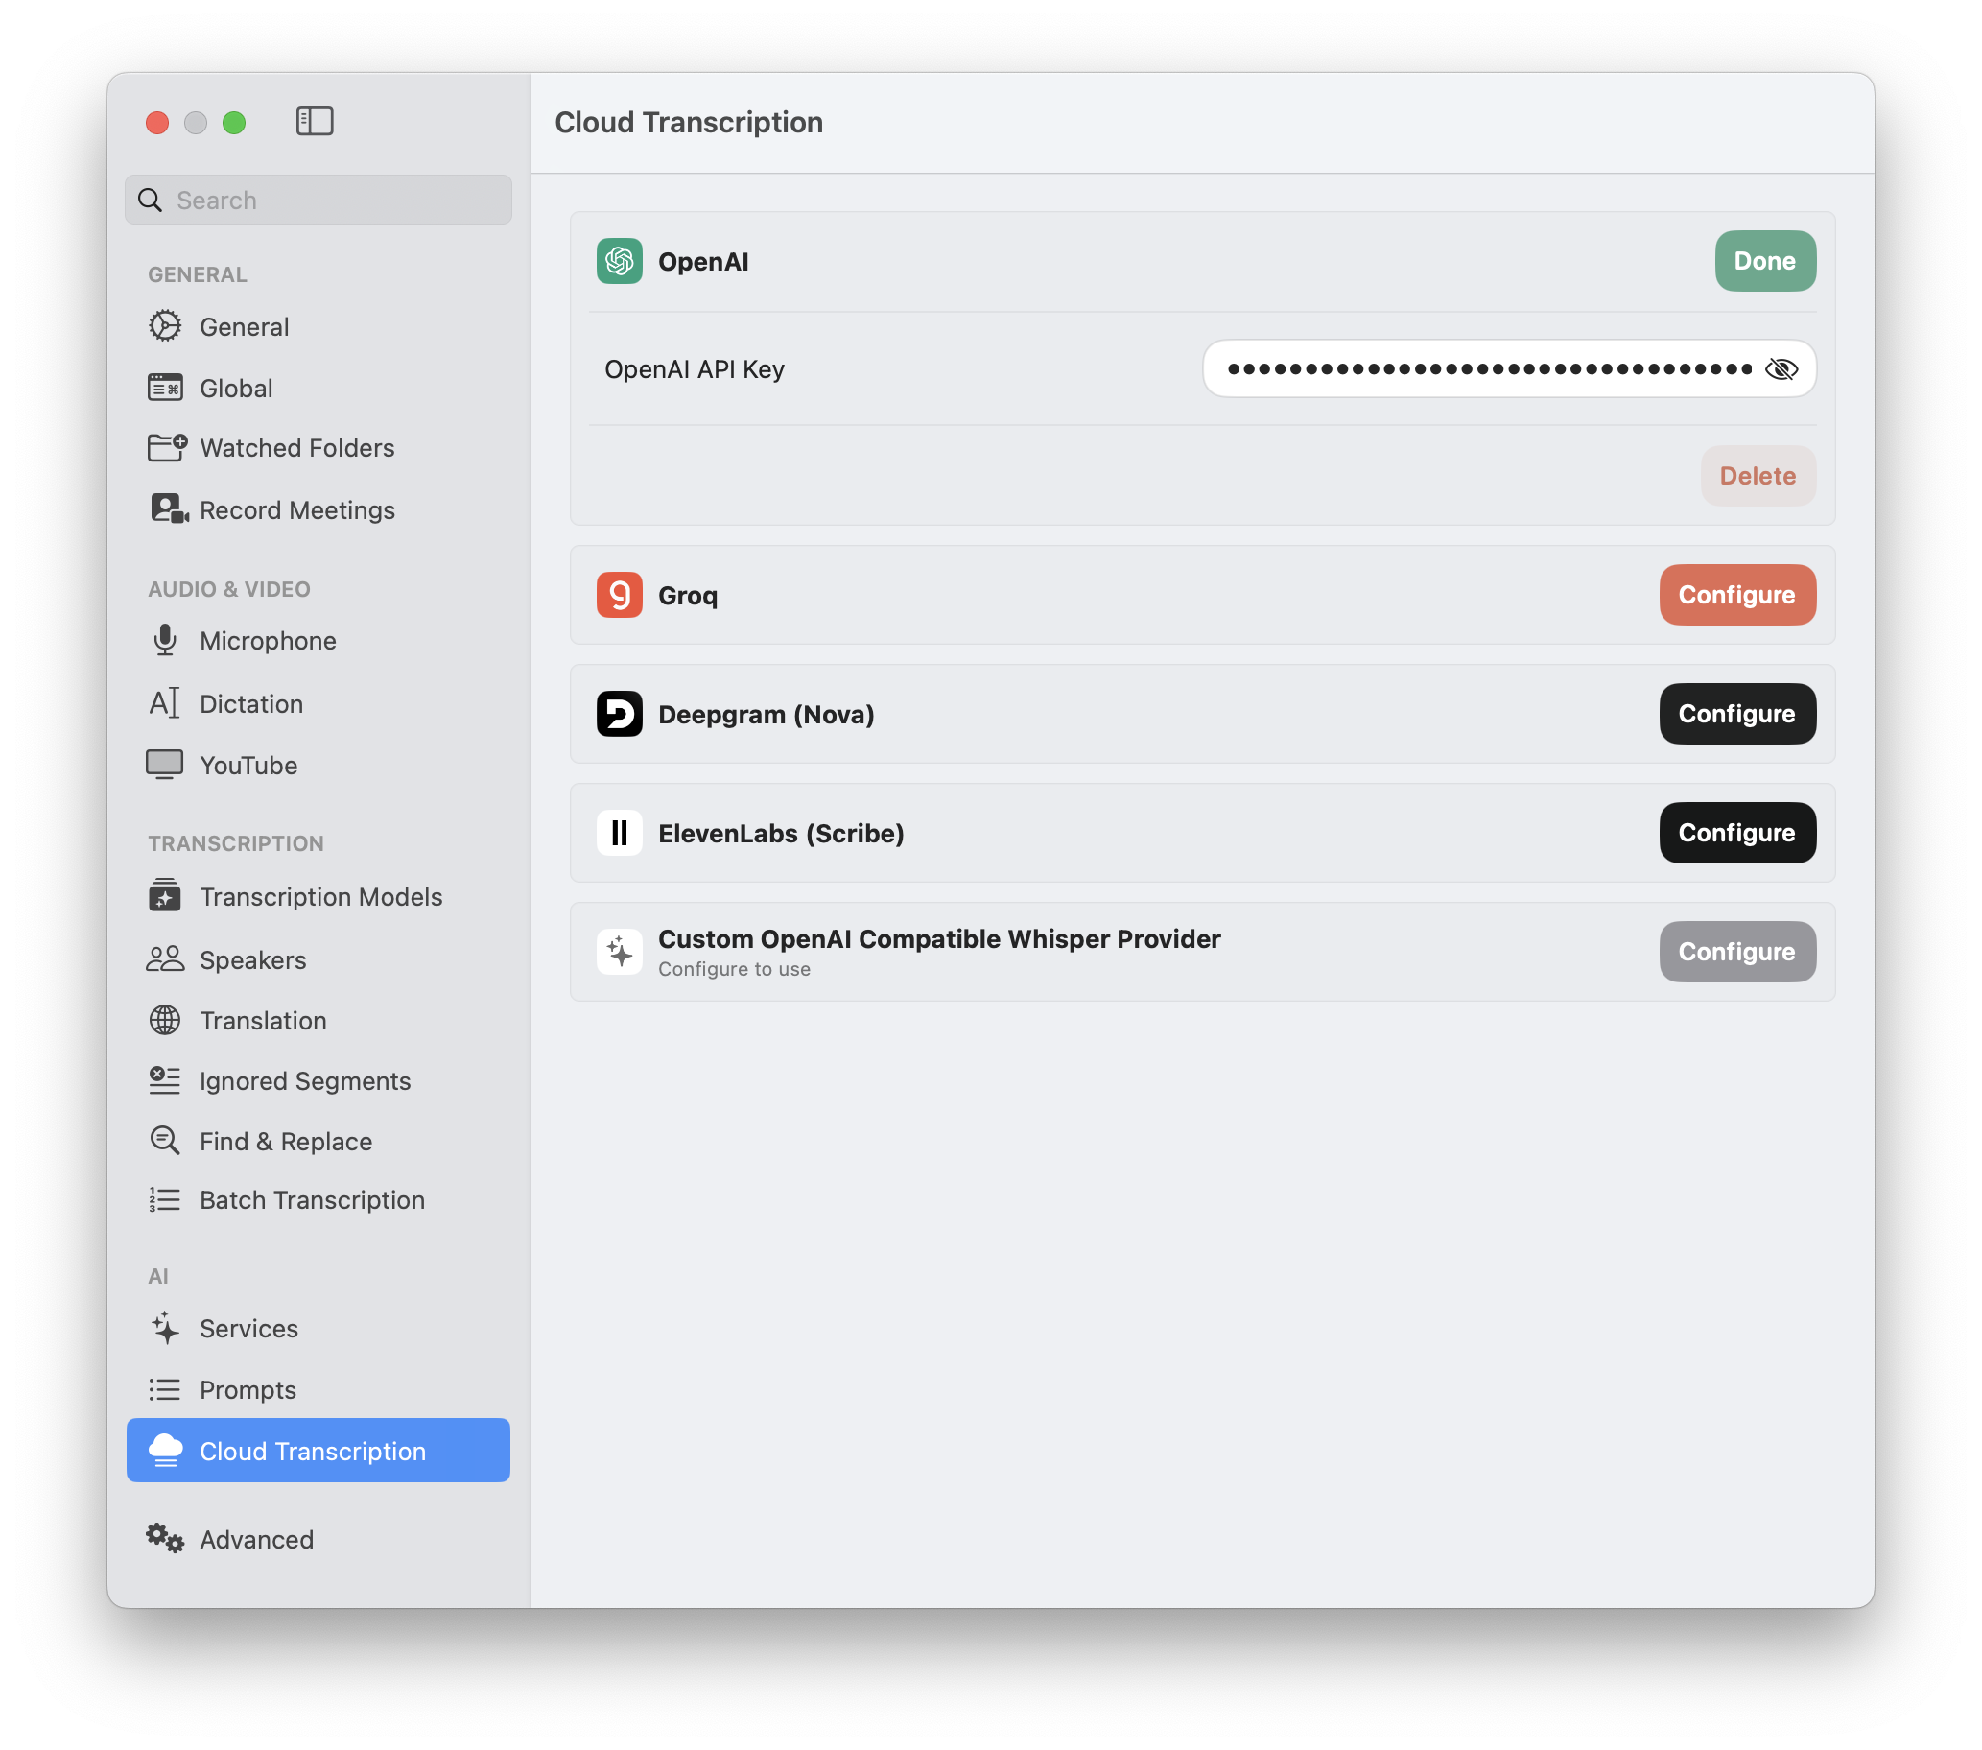Viewport: 1982px width, 1750px height.
Task: Configure the Groq provider
Action: point(1736,594)
